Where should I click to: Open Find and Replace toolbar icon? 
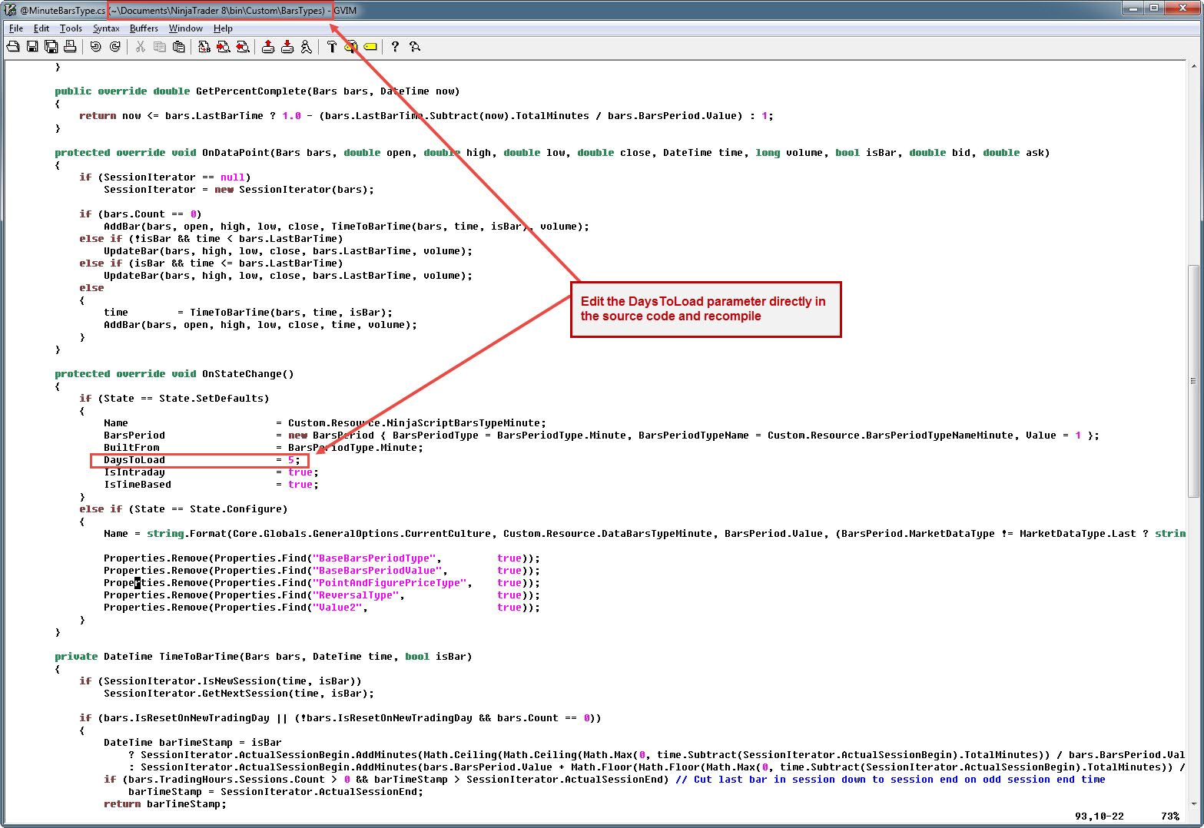tap(204, 47)
